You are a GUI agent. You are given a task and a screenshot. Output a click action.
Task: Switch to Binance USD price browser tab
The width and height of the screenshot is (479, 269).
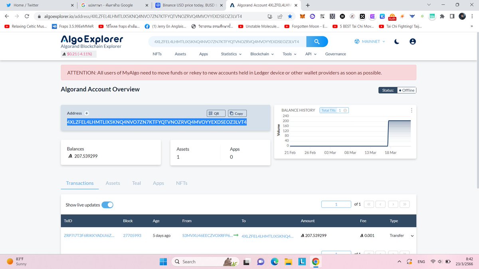click(x=189, y=5)
